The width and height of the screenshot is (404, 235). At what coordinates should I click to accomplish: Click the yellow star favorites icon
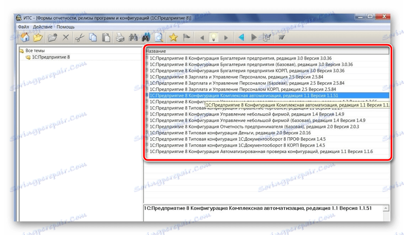(174, 37)
